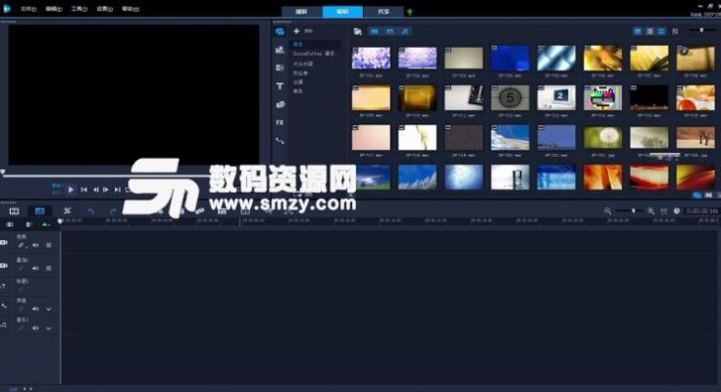Switch to the highlighted 编辑 (Edit) step tab
The height and width of the screenshot is (392, 721).
(342, 12)
